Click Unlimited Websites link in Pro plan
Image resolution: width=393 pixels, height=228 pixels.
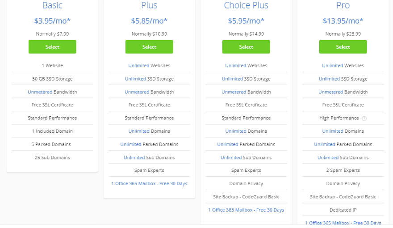(x=333, y=65)
